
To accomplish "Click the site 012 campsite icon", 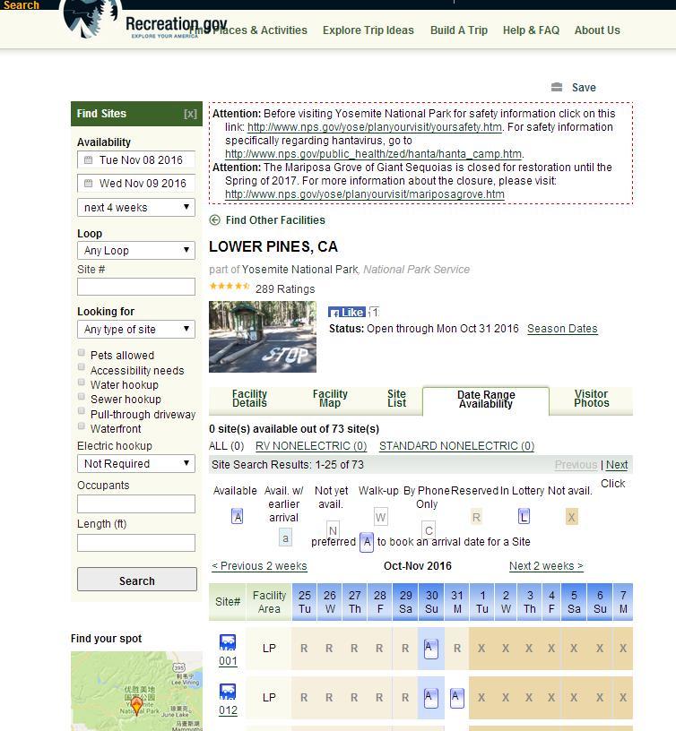I will [x=228, y=692].
